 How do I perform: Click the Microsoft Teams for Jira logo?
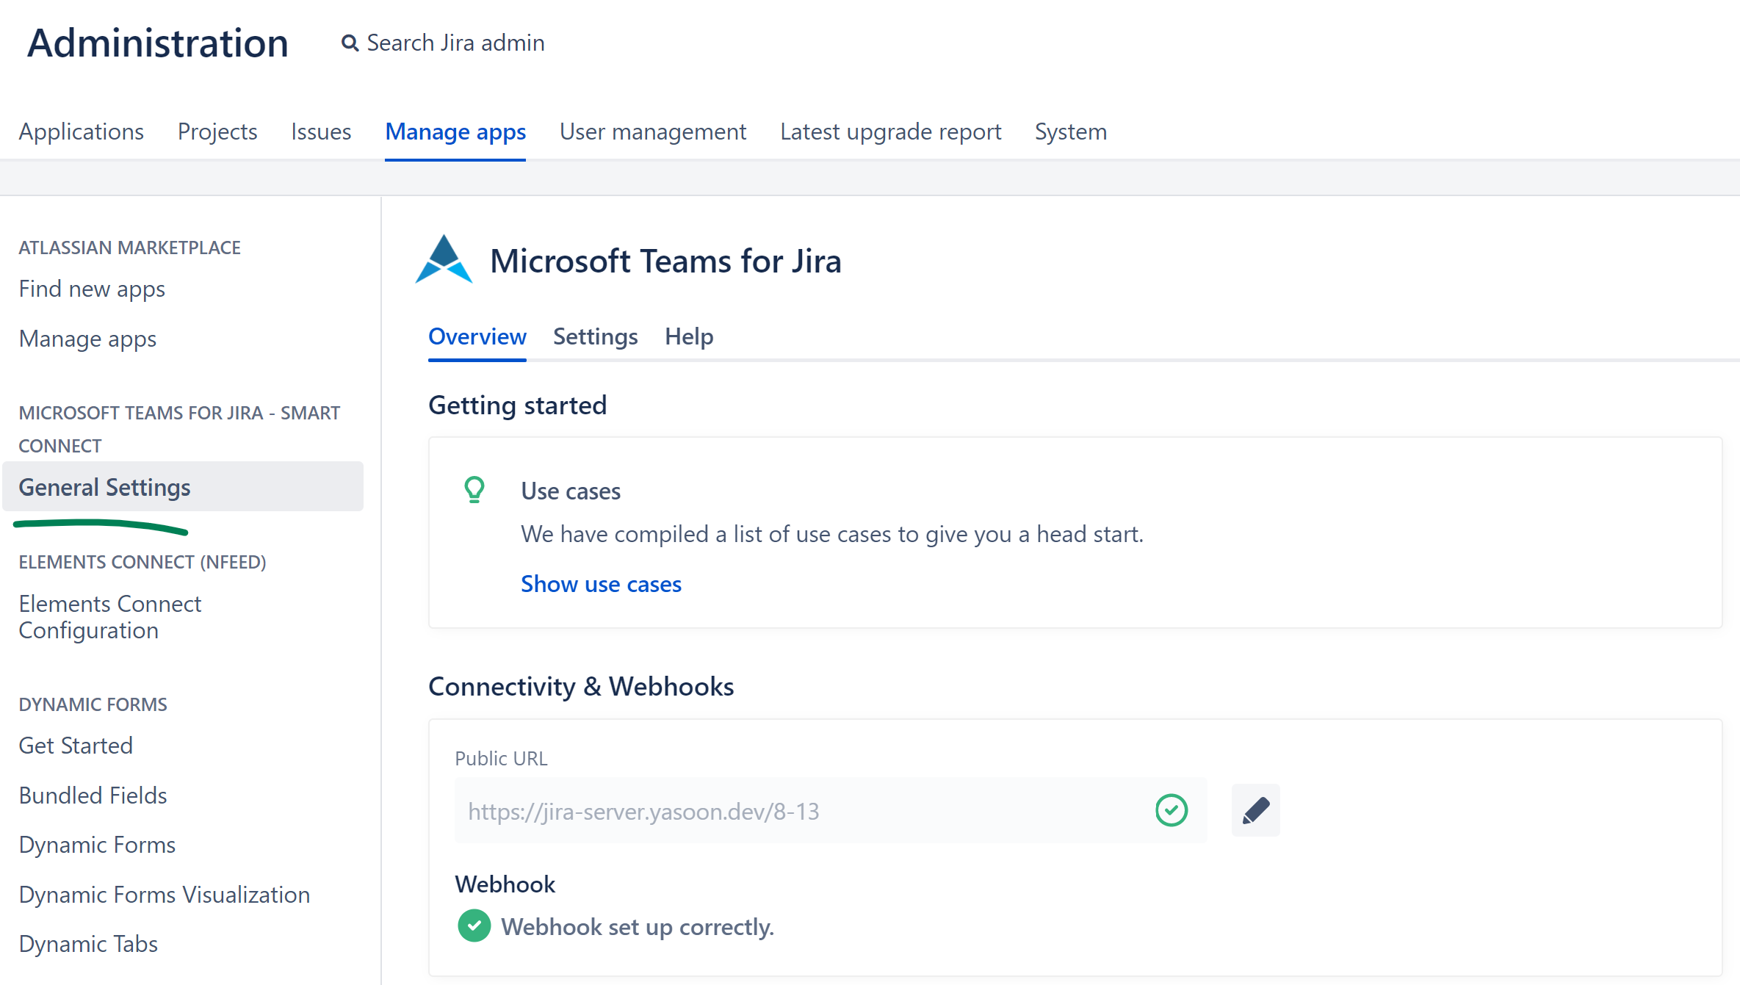pos(444,260)
